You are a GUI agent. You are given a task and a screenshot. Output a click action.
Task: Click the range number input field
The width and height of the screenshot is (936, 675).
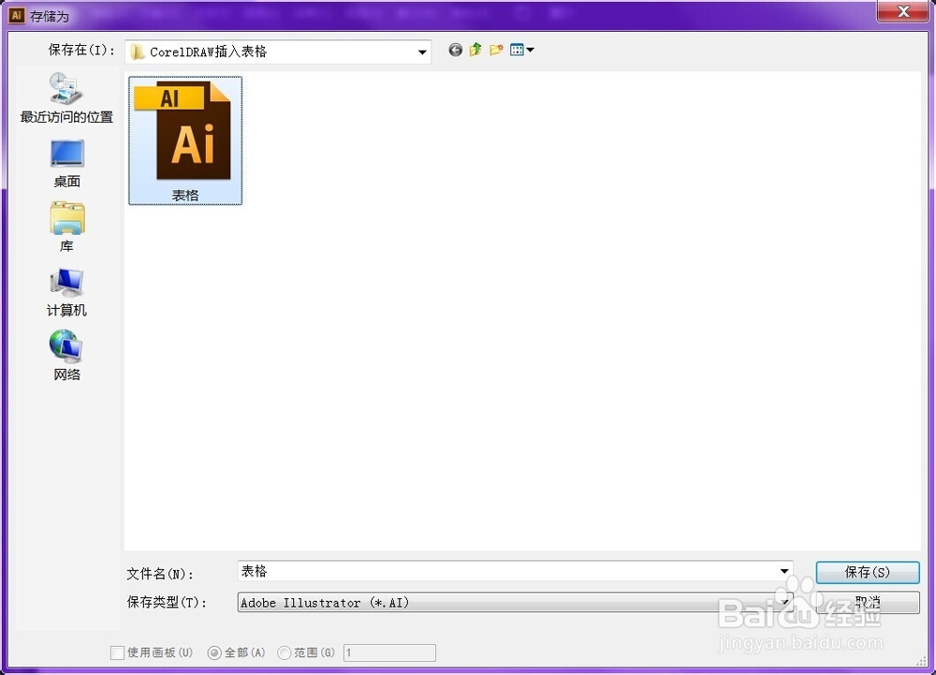click(x=389, y=653)
